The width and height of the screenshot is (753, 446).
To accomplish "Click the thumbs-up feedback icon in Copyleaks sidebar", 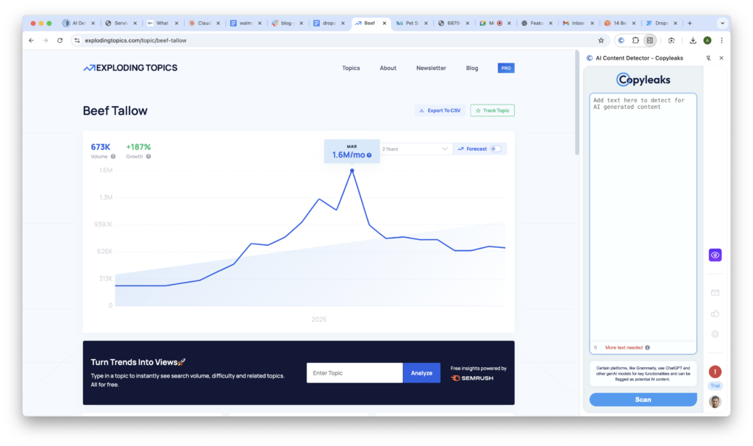I will pos(715,313).
